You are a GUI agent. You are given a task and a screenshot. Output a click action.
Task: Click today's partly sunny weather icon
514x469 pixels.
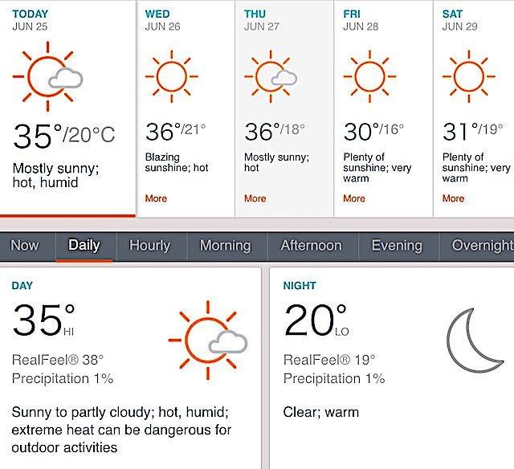coord(48,76)
